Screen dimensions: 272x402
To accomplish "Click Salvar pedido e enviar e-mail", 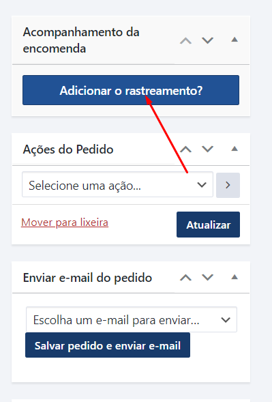I will click(108, 345).
